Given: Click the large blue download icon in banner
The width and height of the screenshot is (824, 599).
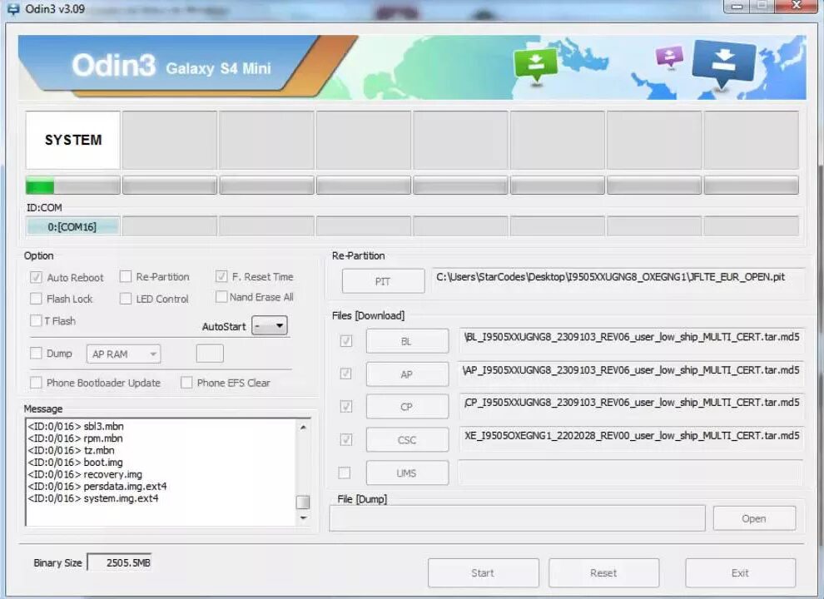Looking at the screenshot, I should click(x=723, y=64).
